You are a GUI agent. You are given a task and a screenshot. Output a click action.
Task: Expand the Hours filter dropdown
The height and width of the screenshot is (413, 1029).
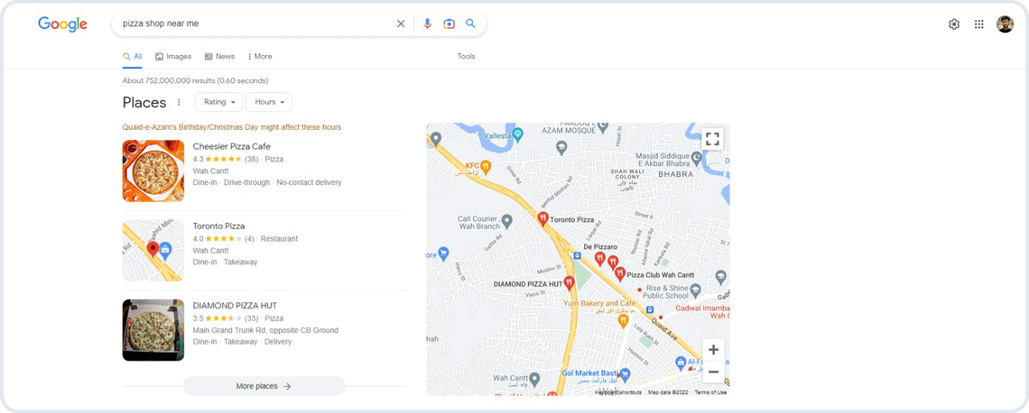point(269,103)
